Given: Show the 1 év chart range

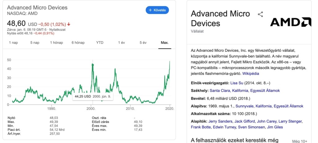Looking at the screenshot, I should pos(121,42).
